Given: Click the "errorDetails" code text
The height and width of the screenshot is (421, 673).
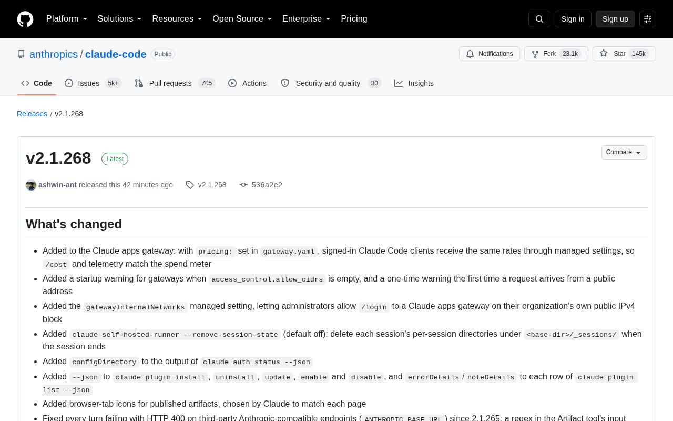Looking at the screenshot, I should click(433, 377).
